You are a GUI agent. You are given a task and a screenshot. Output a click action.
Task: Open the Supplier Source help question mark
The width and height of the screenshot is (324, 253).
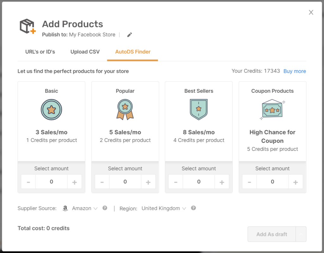[x=105, y=208]
